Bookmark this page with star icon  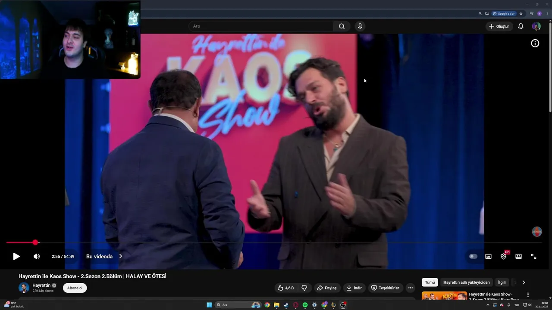(x=521, y=14)
